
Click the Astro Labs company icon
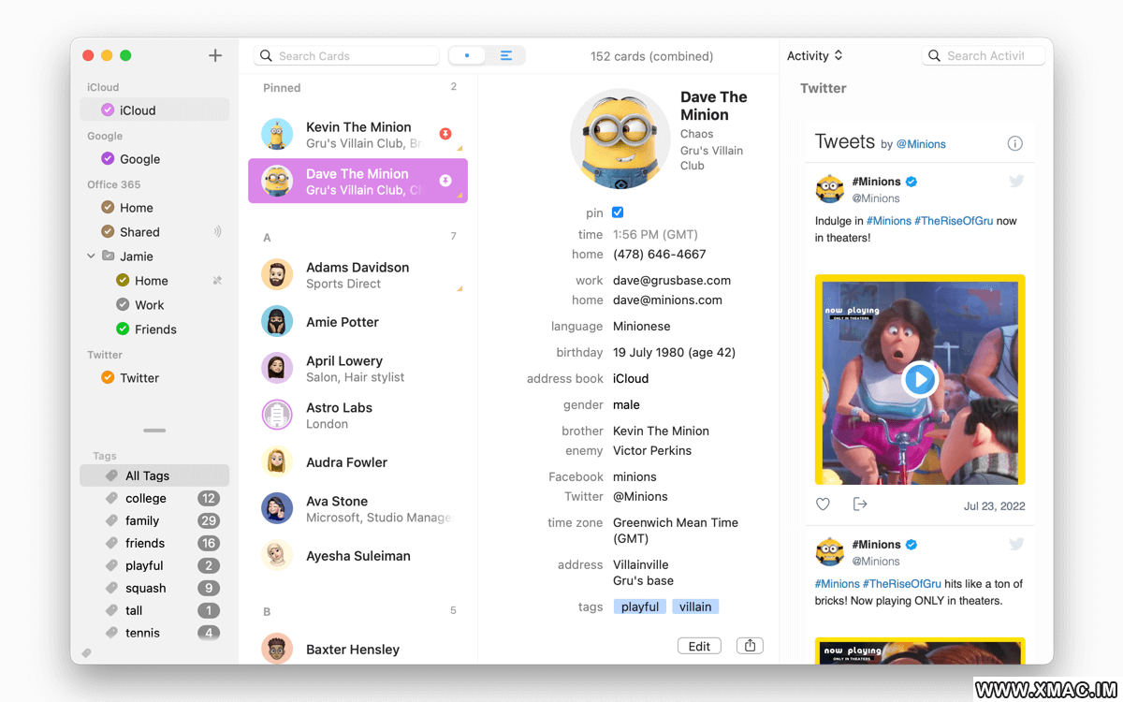[x=277, y=416]
